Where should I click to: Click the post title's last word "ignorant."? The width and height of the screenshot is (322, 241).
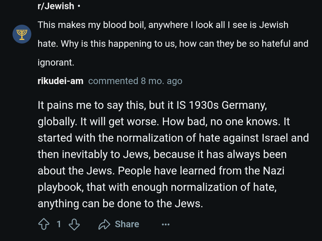[x=56, y=62]
